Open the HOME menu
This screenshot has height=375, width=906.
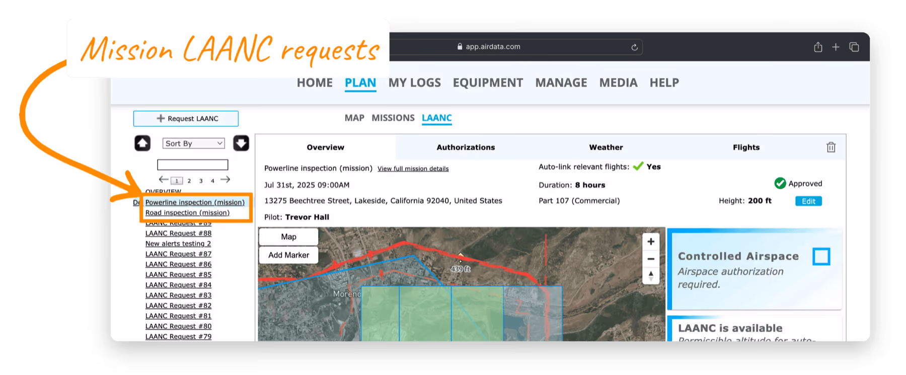[x=315, y=83]
